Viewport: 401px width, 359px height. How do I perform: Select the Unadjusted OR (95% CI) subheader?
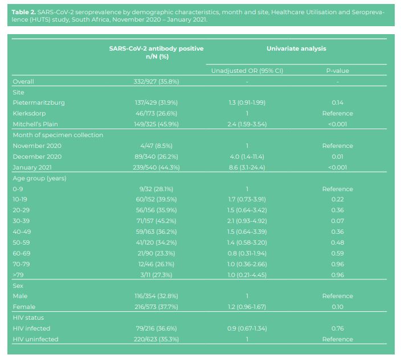point(247,71)
